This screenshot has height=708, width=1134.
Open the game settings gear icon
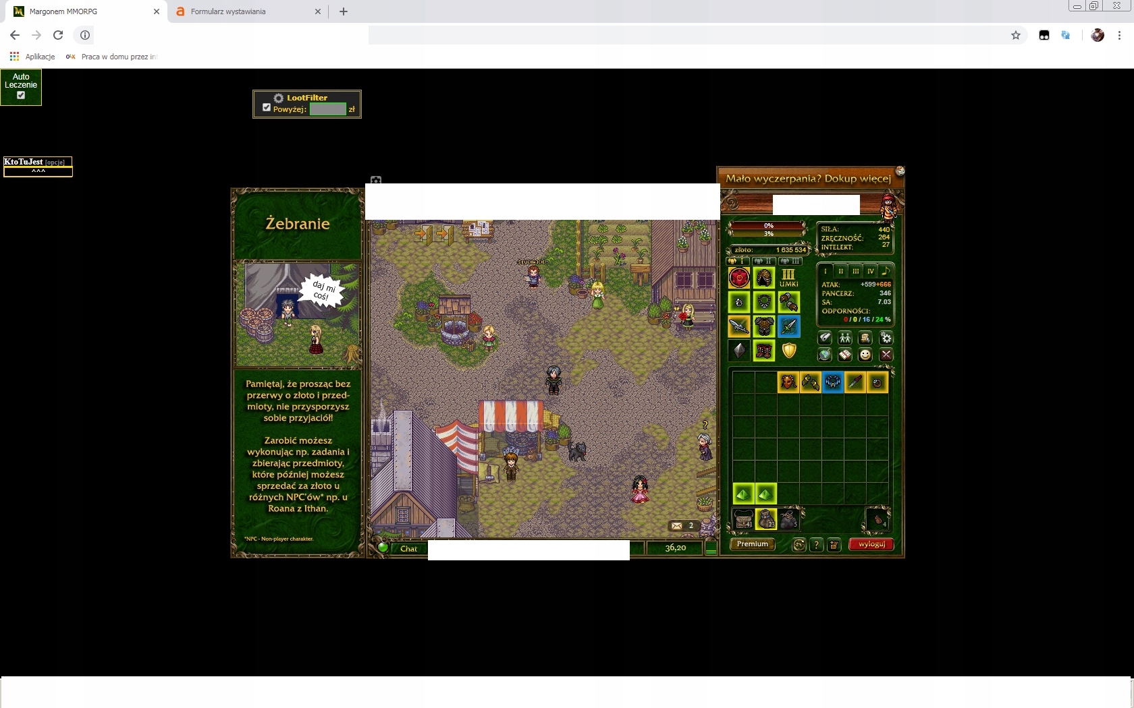(886, 338)
